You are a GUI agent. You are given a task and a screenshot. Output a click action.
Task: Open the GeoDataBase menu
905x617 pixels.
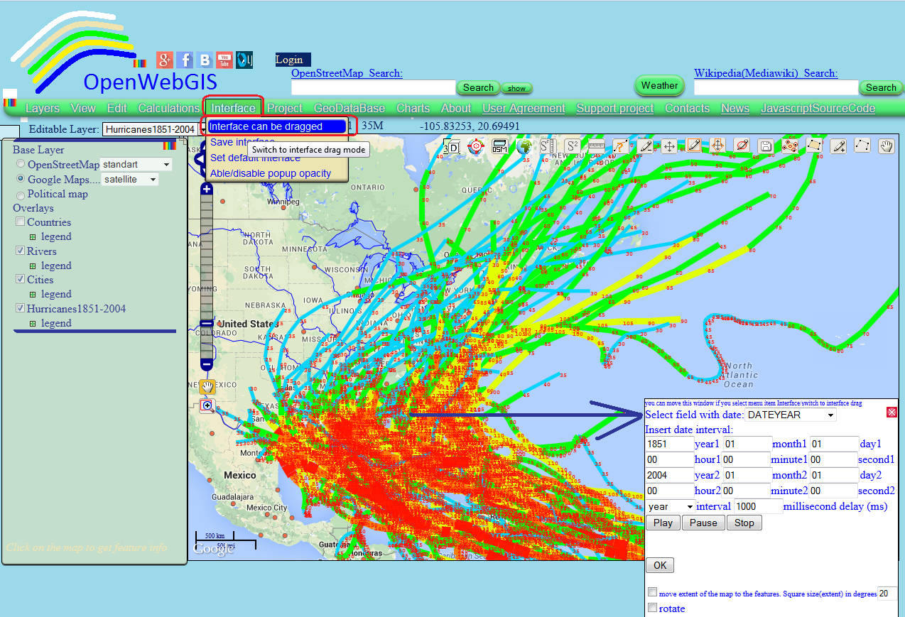coord(349,108)
